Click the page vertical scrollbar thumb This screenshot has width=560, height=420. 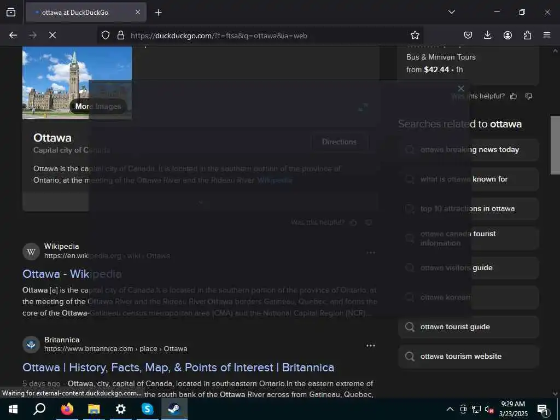click(x=555, y=145)
